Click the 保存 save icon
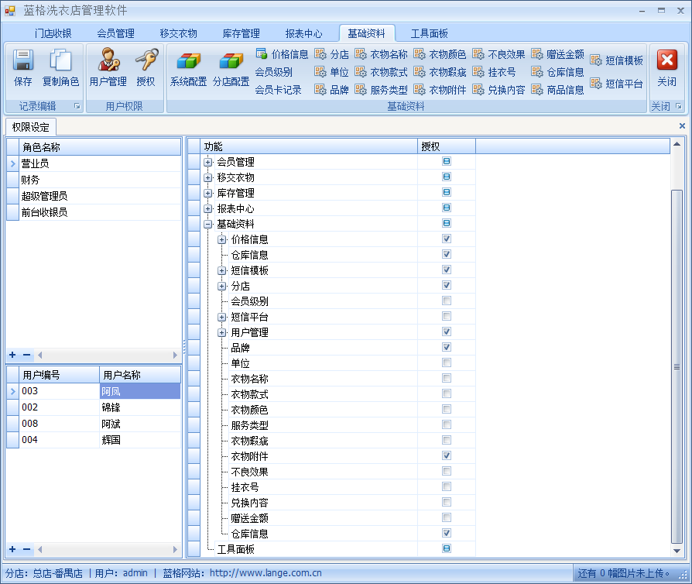Screen dimensions: 692x584 pyautogui.click(x=23, y=60)
